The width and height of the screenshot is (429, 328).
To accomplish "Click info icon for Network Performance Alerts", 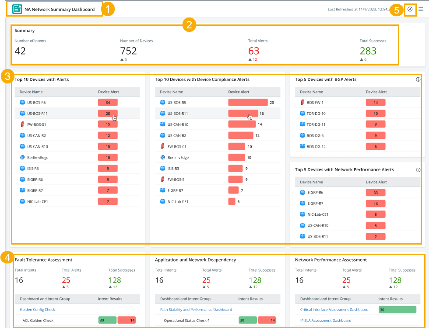I will (x=418, y=169).
